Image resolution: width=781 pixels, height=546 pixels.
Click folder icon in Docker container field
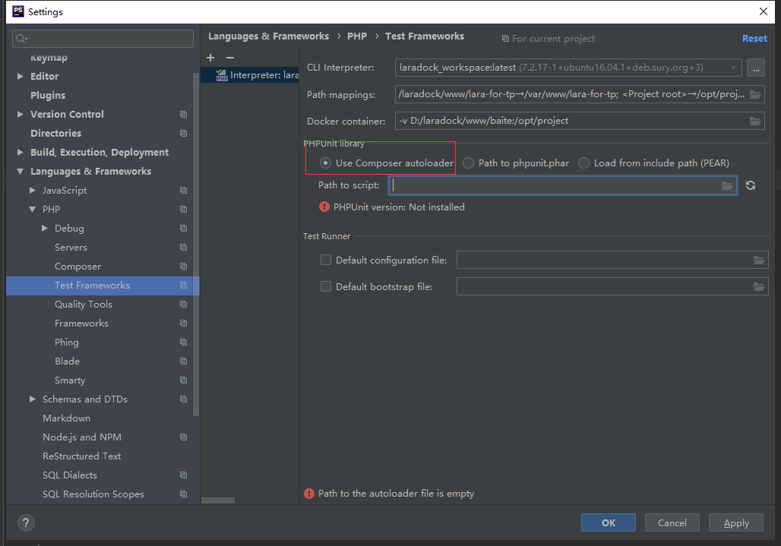pyautogui.click(x=755, y=121)
